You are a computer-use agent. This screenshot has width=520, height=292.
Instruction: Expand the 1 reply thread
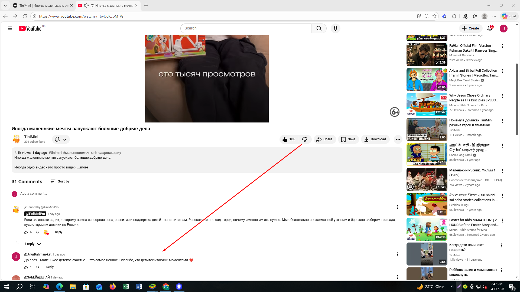(32, 244)
